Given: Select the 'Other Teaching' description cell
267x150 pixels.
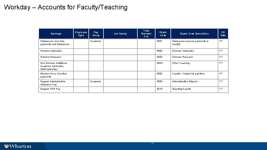Looking at the screenshot, I should point(194,66).
